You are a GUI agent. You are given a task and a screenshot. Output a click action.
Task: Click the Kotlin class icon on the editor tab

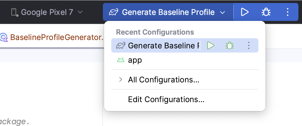[x=4, y=37]
